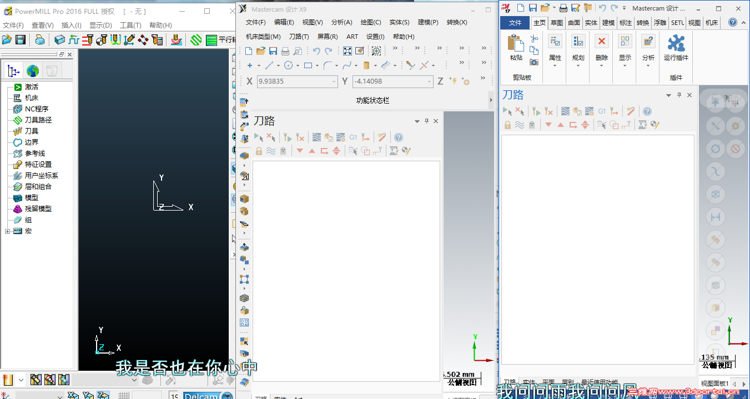The height and width of the screenshot is (399, 750).
Task: Select the line drawing tool in Mastercam X9
Action: pyautogui.click(x=269, y=65)
